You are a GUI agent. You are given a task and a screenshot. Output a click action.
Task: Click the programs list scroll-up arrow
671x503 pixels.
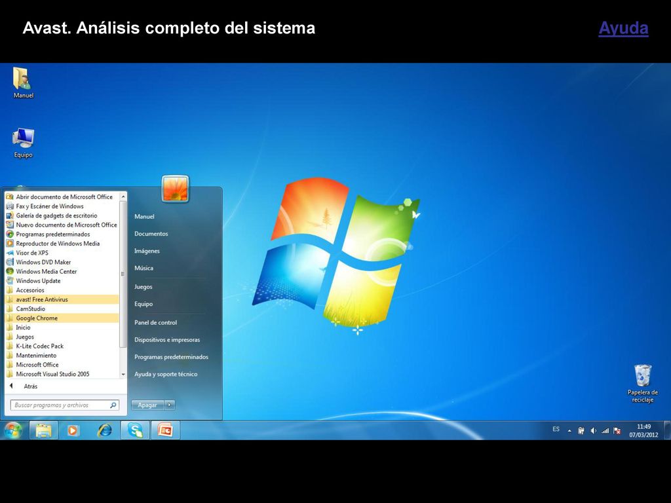[123, 196]
